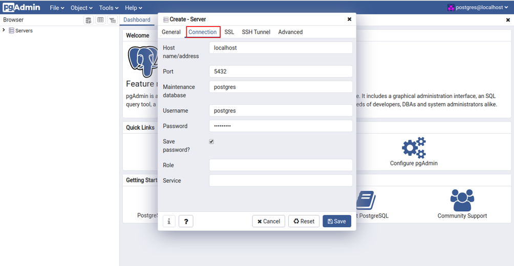514x266 pixels.
Task: Click the PostgreSQL book icon
Action: tap(366, 200)
